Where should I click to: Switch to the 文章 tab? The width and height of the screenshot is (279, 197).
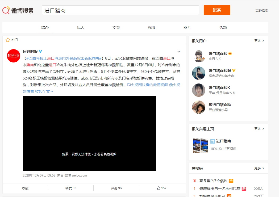click(116, 28)
